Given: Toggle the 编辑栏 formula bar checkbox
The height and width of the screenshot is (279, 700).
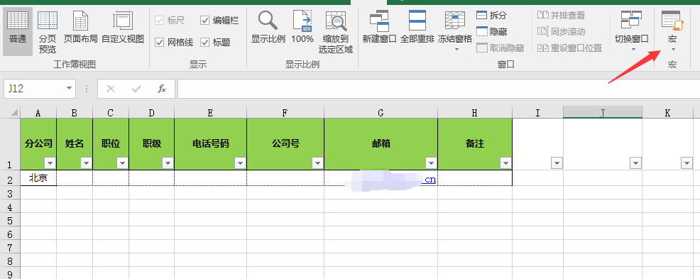Looking at the screenshot, I should [219, 20].
